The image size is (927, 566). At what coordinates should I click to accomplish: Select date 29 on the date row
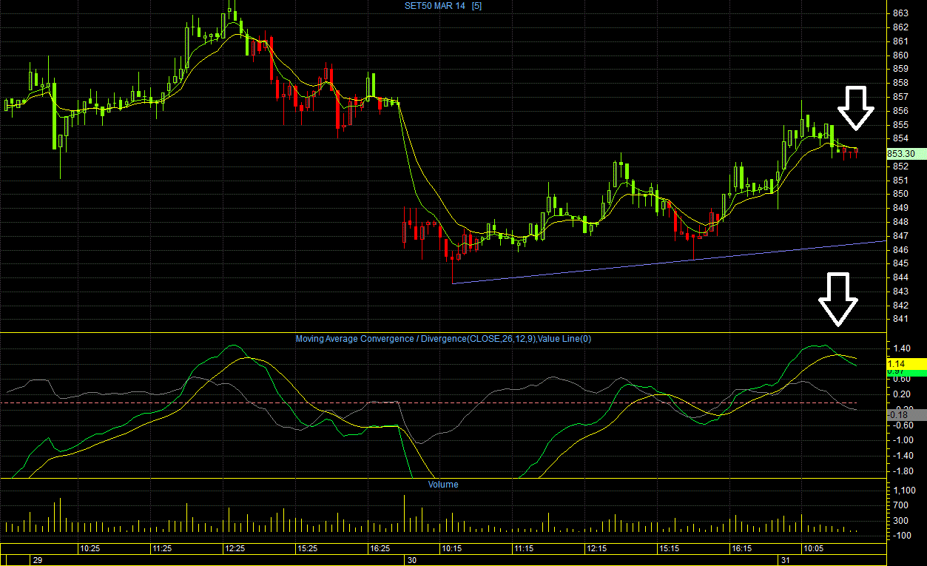(38, 561)
